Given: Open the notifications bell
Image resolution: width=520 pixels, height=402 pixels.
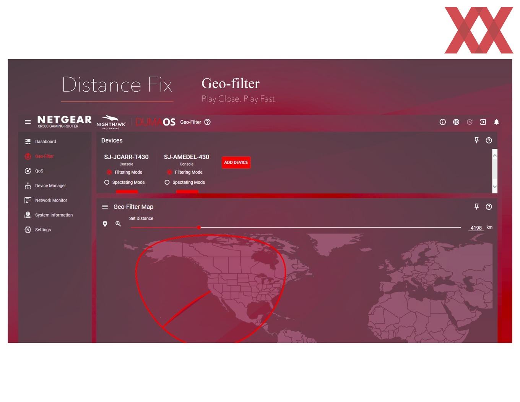Looking at the screenshot, I should point(496,122).
